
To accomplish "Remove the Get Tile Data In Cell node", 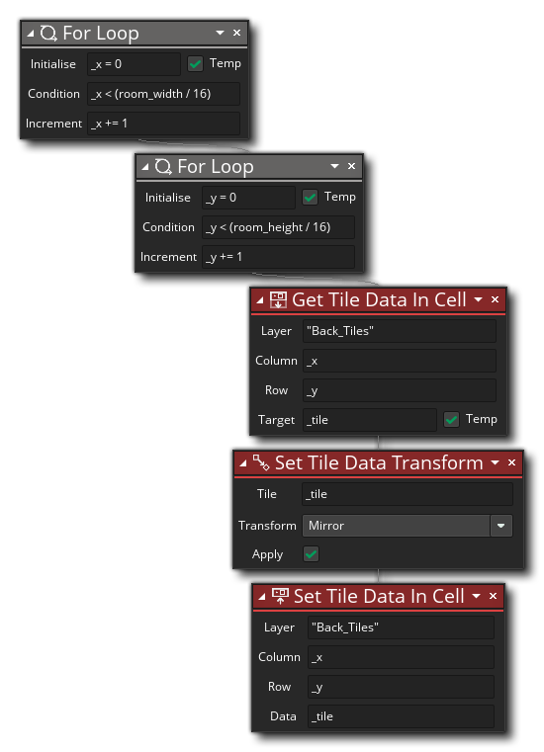I will (x=495, y=299).
